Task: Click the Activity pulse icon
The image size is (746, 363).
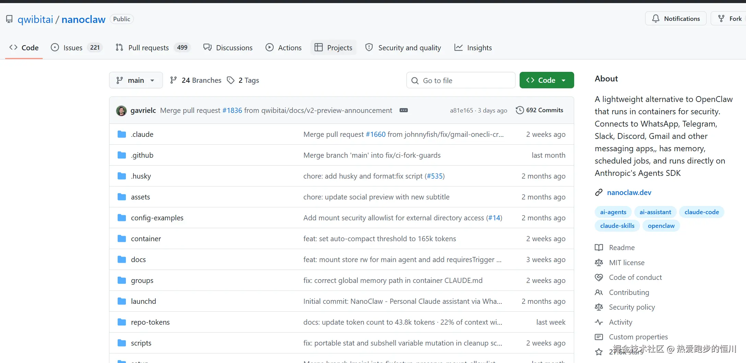Action: 599,322
